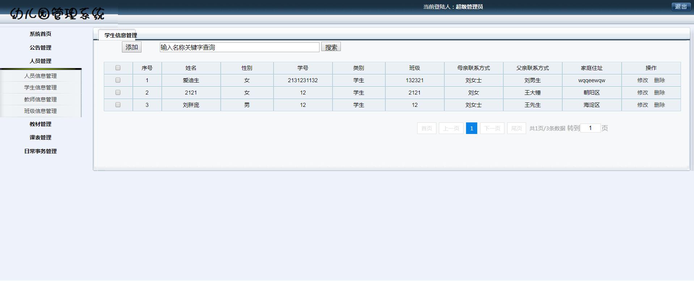Expand the 日常事务管理 menu section
This screenshot has height=281, width=694.
coord(41,151)
